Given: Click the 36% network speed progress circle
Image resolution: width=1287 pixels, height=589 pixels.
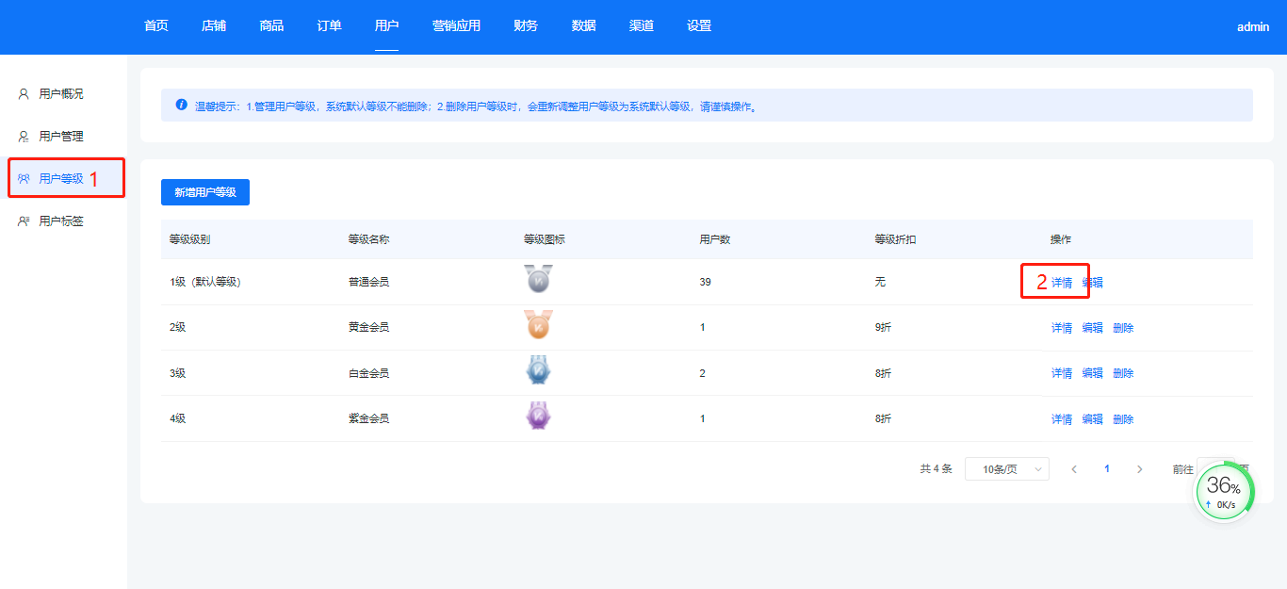Looking at the screenshot, I should (x=1224, y=492).
